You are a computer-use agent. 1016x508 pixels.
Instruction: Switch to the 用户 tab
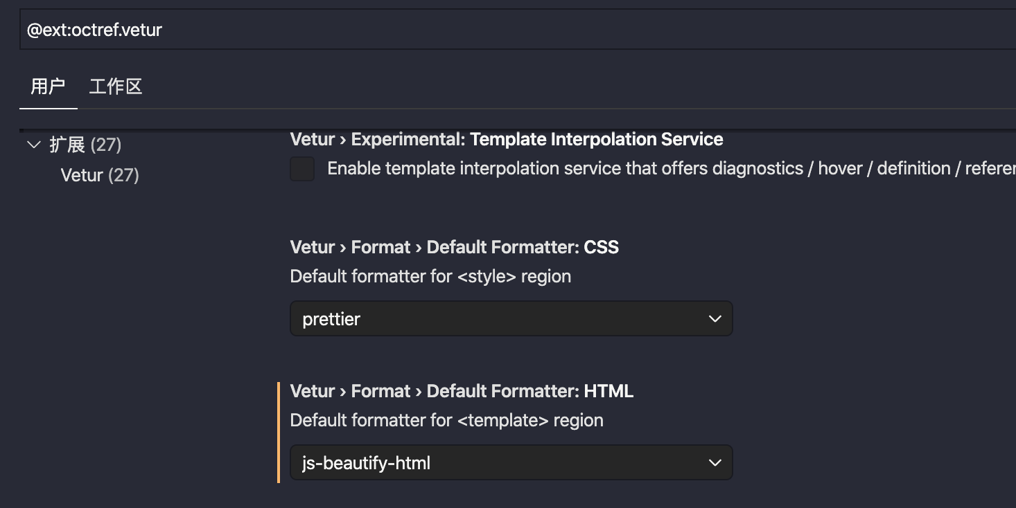click(x=48, y=87)
